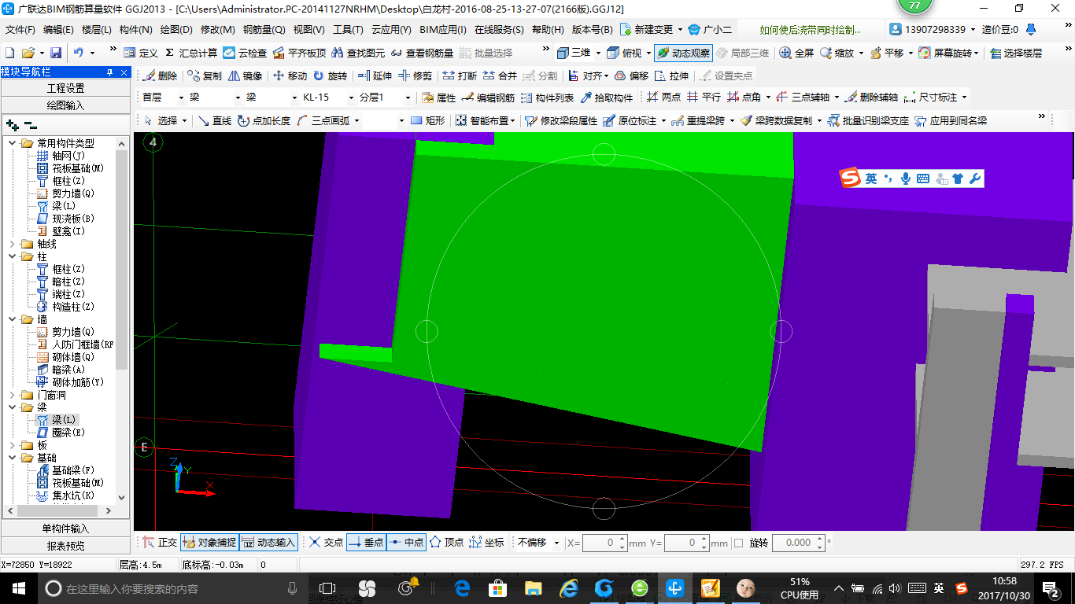Select the 修剪 trim tool

[x=415, y=76]
